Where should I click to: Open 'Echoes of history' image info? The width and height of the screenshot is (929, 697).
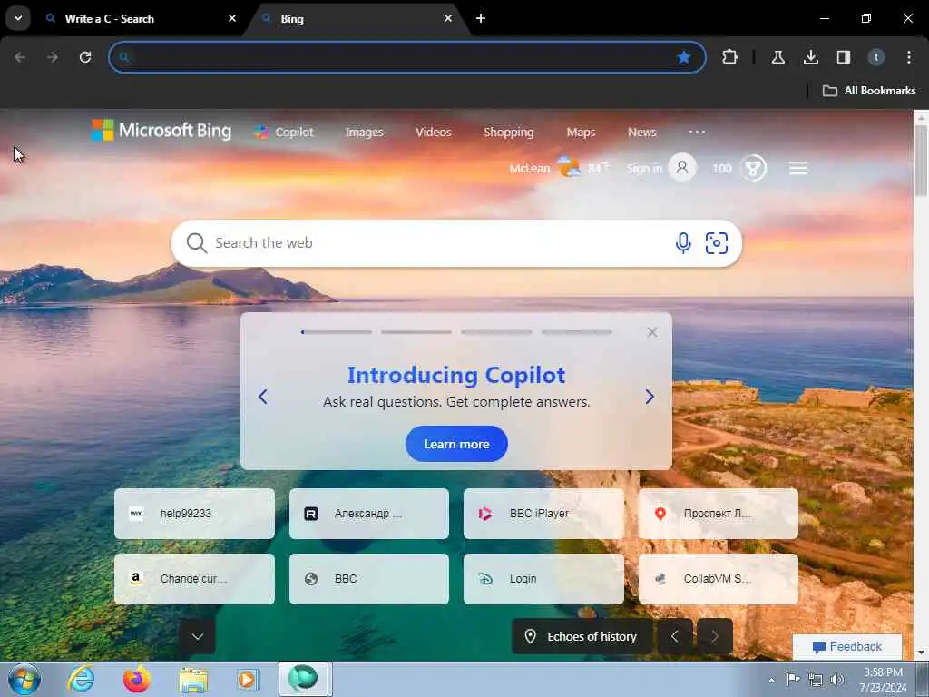(x=582, y=636)
